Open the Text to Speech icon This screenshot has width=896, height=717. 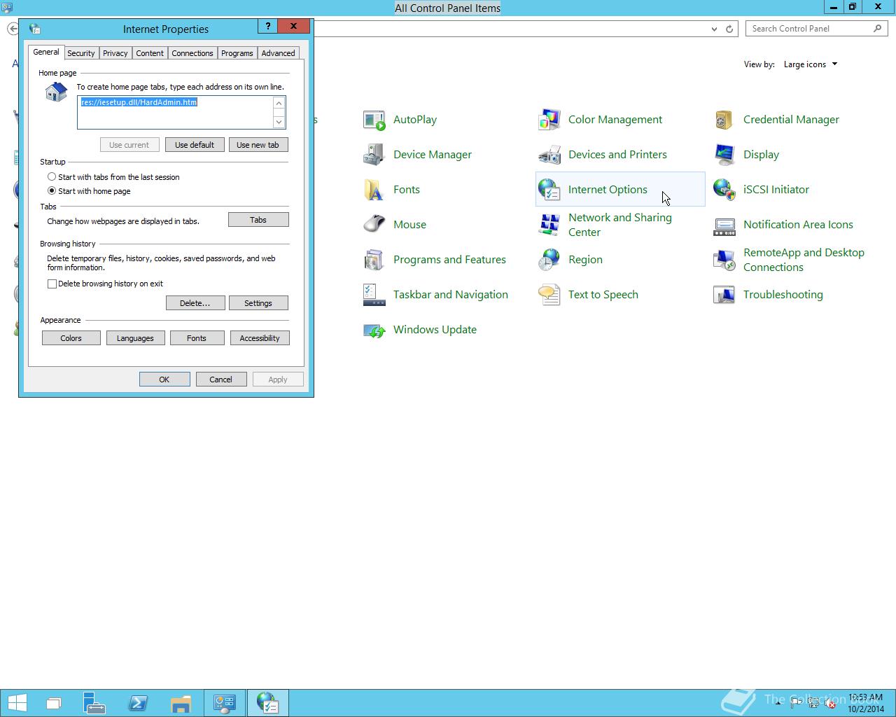[549, 295]
